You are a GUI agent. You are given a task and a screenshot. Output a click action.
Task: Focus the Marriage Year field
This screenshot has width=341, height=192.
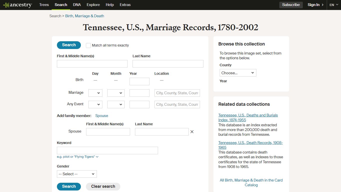(140, 93)
